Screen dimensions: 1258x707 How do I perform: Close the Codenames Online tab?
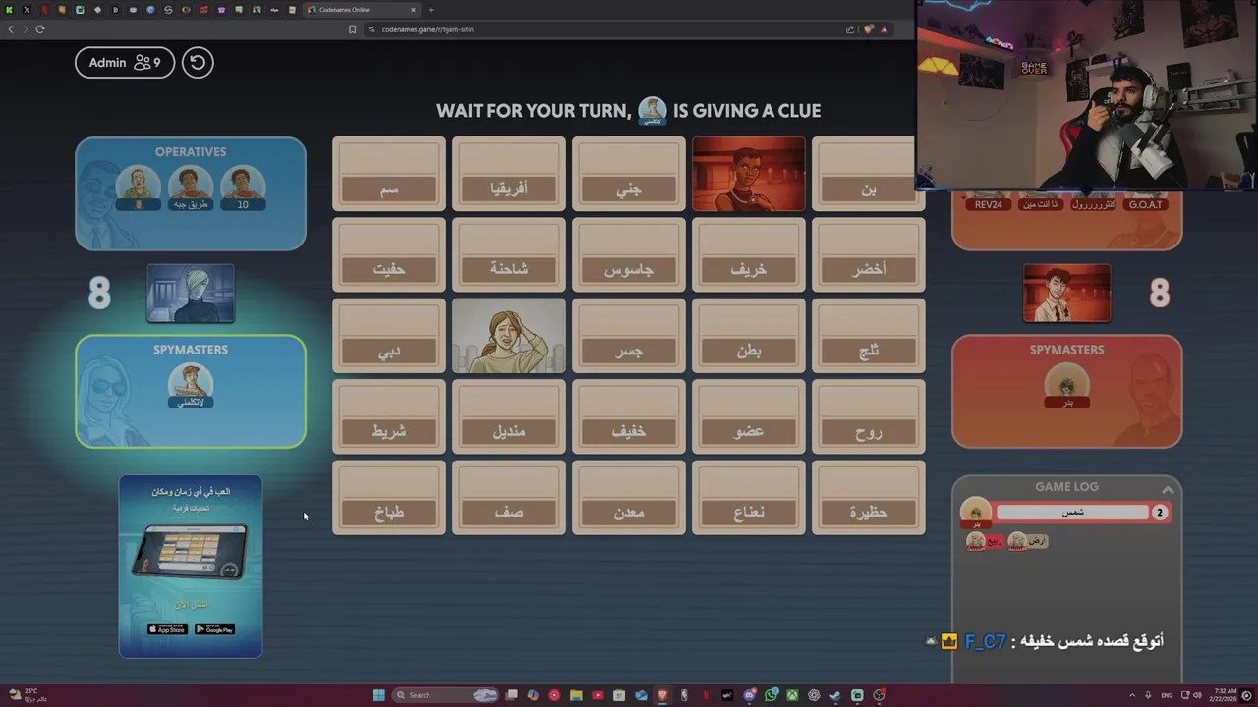point(414,10)
